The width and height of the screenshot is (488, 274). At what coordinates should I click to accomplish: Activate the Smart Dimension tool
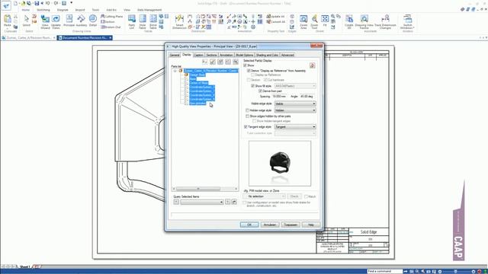coord(179,22)
